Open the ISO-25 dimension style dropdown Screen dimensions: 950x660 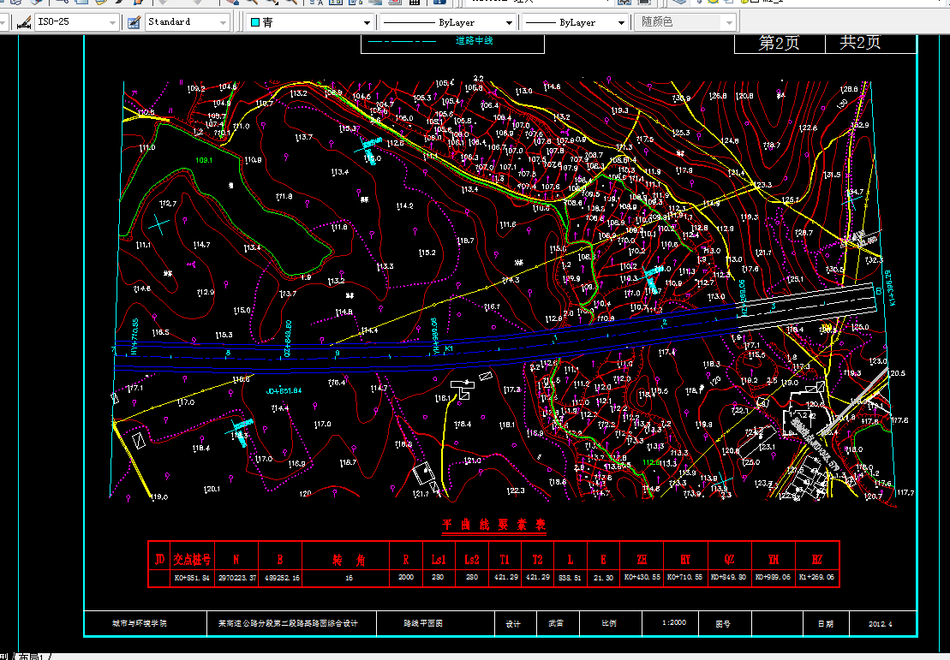[x=112, y=22]
